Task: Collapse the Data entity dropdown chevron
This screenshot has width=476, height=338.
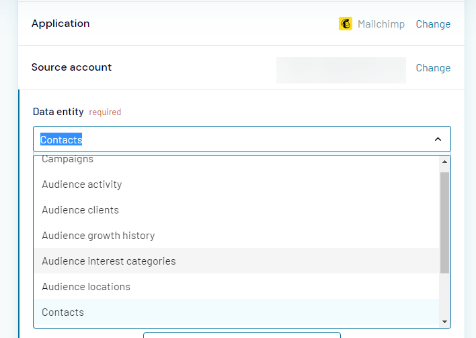Action: pyautogui.click(x=438, y=139)
